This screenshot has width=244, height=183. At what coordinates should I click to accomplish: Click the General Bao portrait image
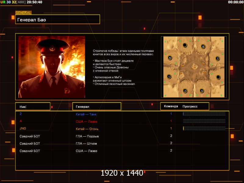(x=52, y=67)
